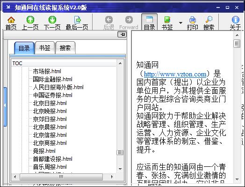Jump to 最后一页 last page icon
This screenshot has width=245, height=187.
coord(77,20)
